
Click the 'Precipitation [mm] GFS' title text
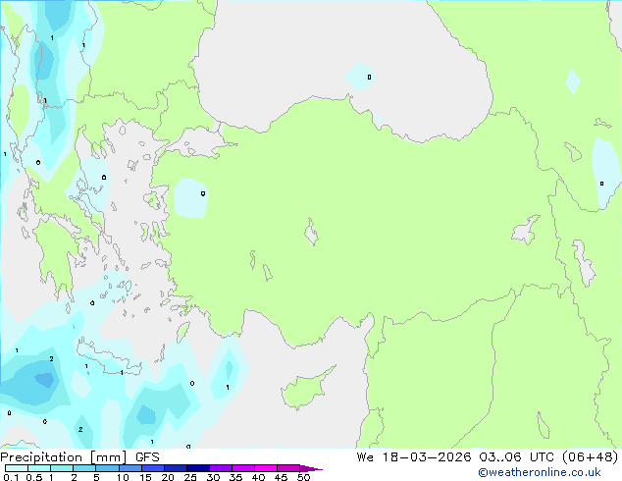79,457
